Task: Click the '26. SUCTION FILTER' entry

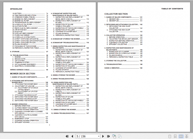Action: click(30, 26)
